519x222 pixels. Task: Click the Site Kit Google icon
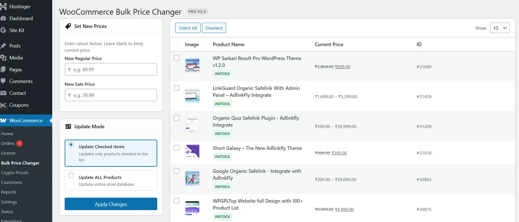pos(3,30)
